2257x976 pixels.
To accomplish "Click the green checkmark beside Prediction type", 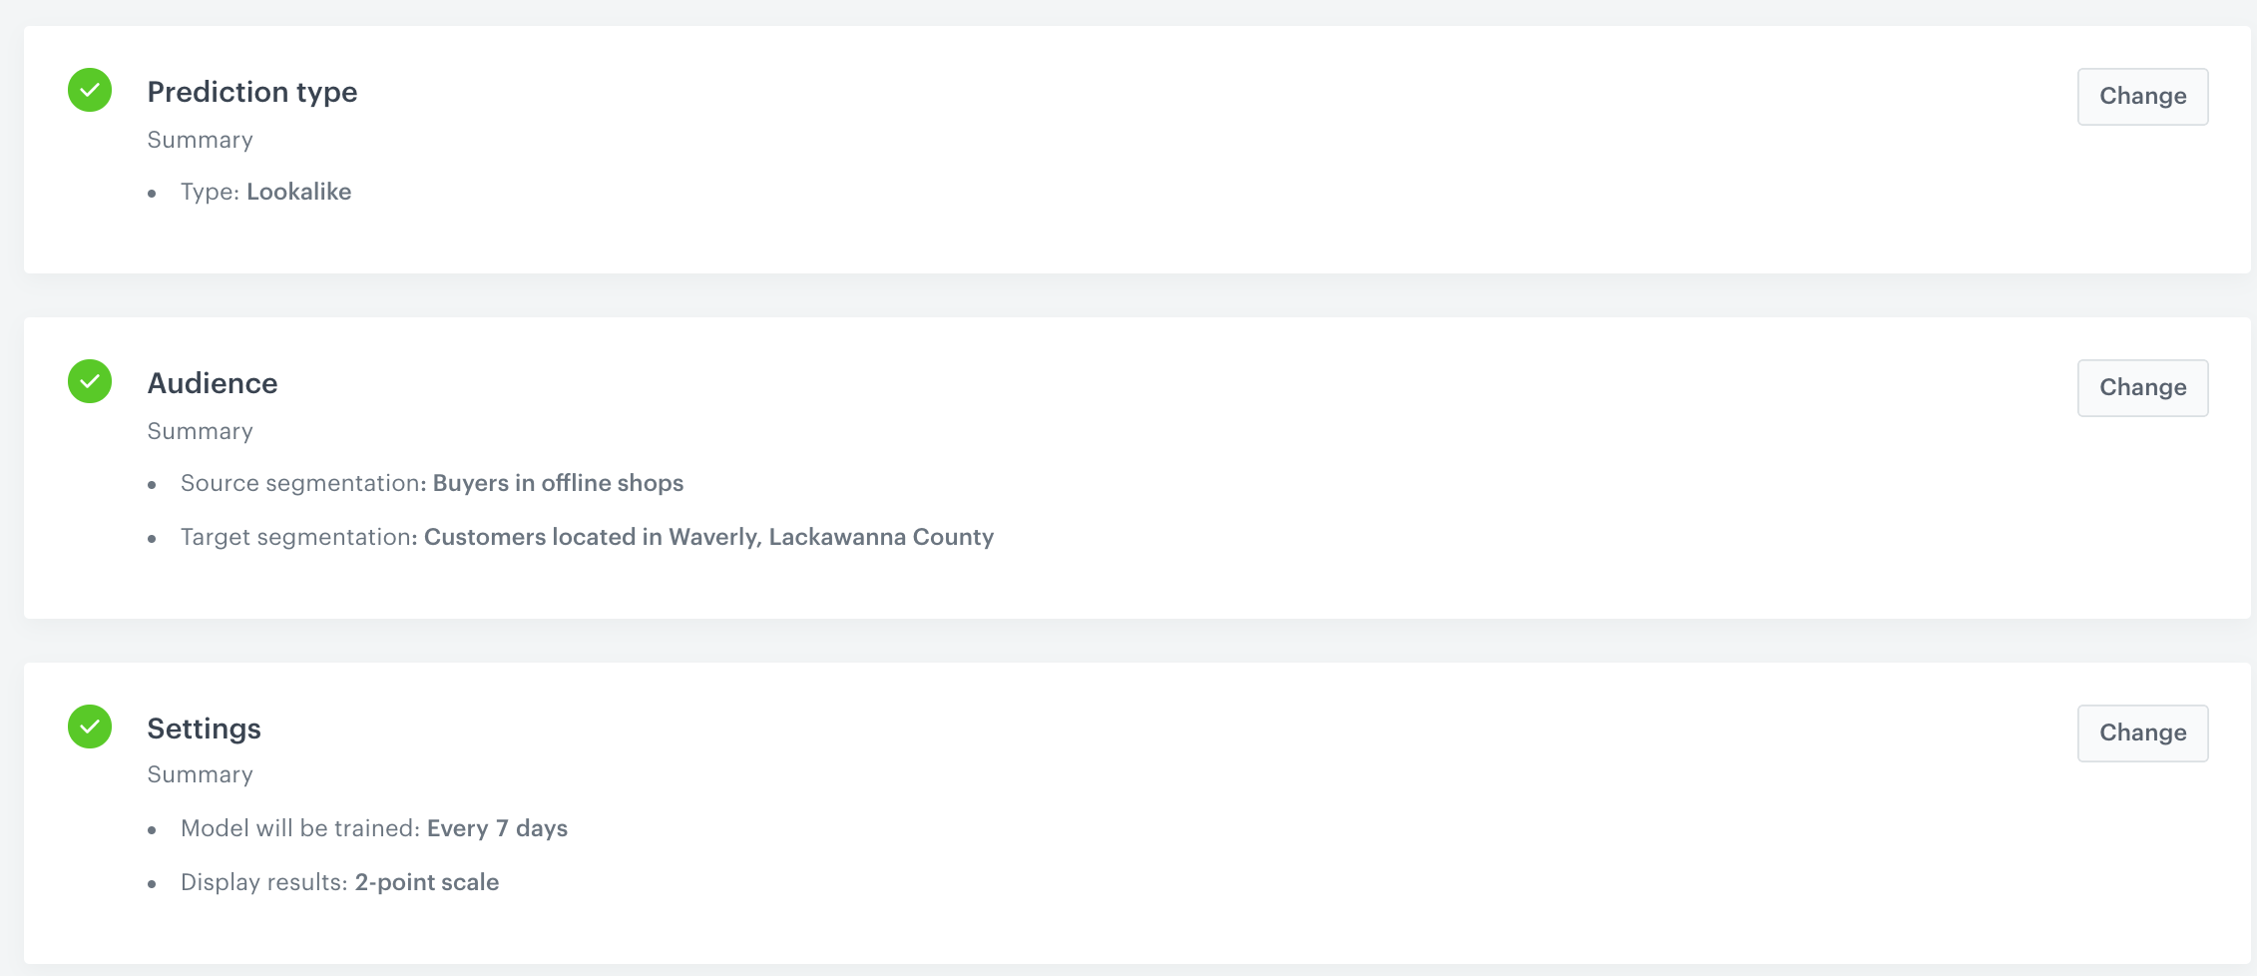I will pyautogui.click(x=90, y=90).
